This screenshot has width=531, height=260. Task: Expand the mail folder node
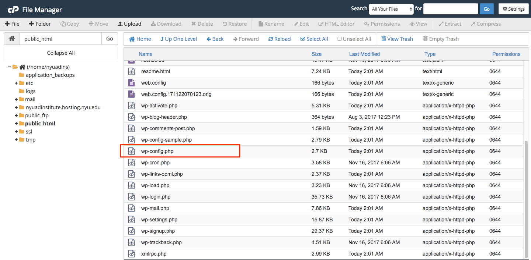[16, 99]
